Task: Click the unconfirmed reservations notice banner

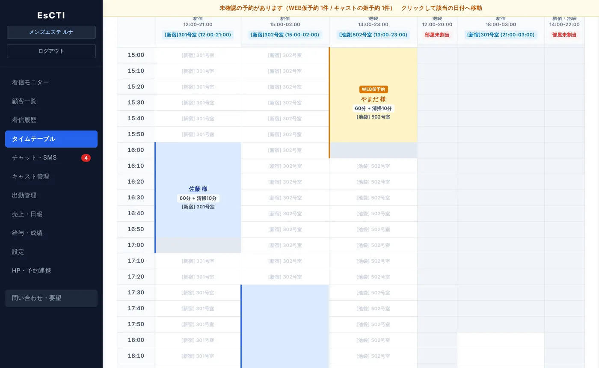Action: (351, 8)
